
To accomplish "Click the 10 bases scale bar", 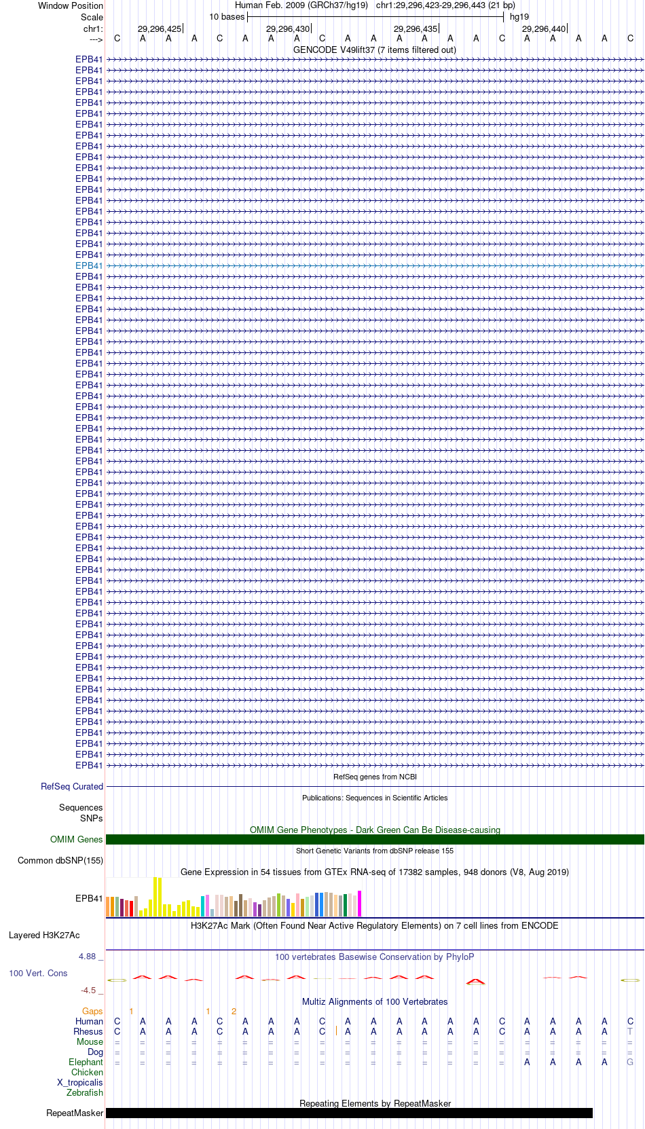I will point(375,17).
